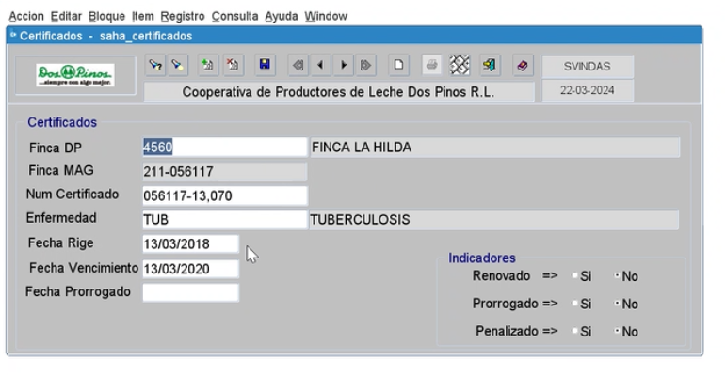
Task: Click the Cooperativa de Productores de Leche title
Action: point(338,92)
